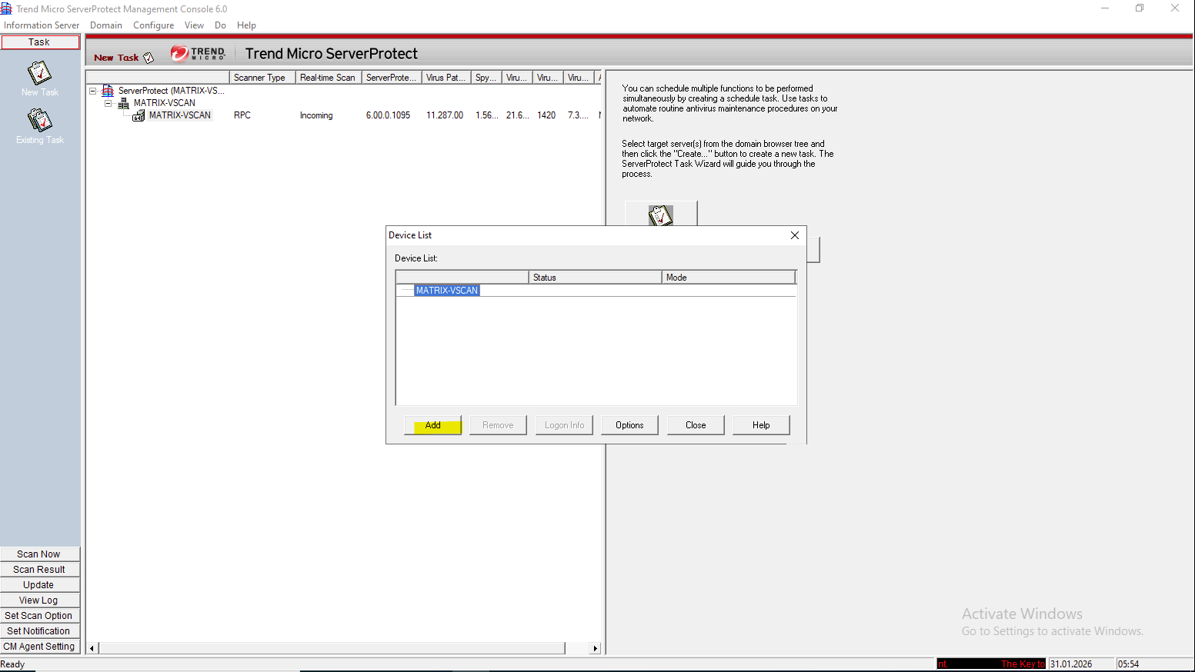Click the horizontal scrollbar right arrow
1195x672 pixels.
(x=595, y=648)
